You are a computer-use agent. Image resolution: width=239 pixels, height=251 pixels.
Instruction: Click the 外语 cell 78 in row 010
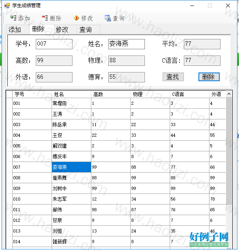point(218,199)
